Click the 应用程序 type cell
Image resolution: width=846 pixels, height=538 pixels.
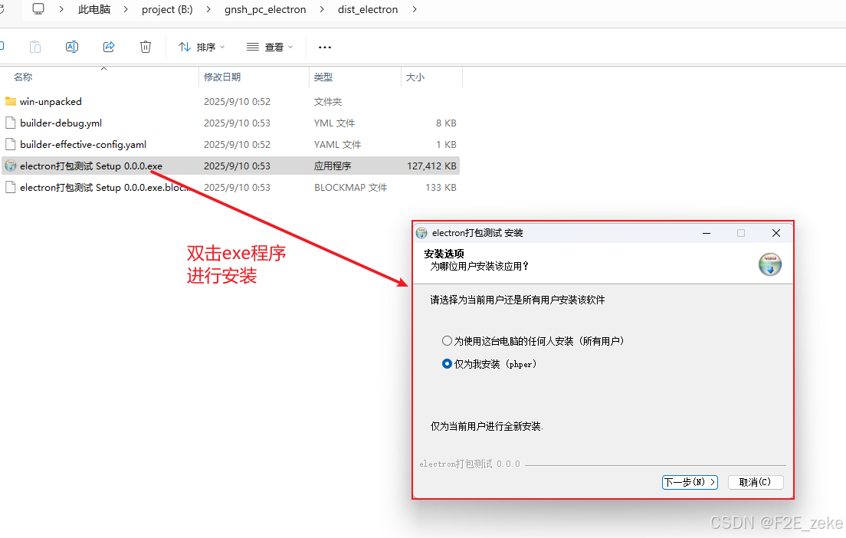[333, 166]
